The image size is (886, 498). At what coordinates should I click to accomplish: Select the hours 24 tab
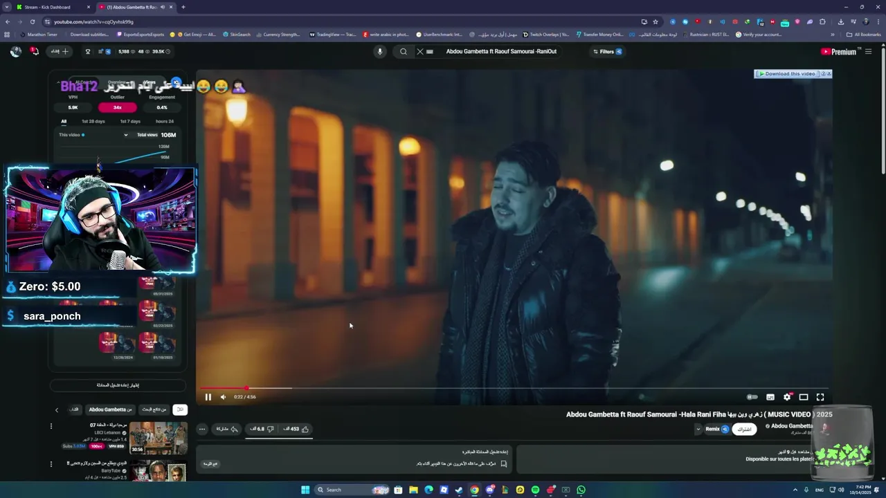165,121
